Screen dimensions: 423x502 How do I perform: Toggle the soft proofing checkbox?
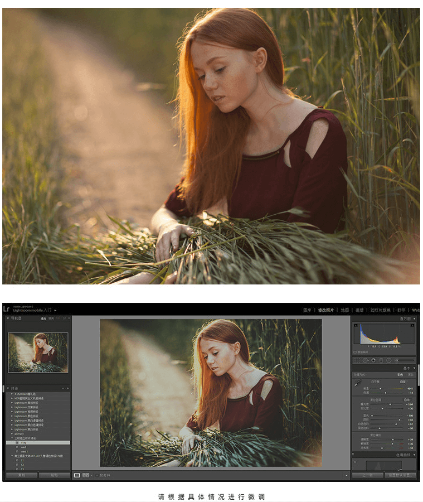[97, 475]
